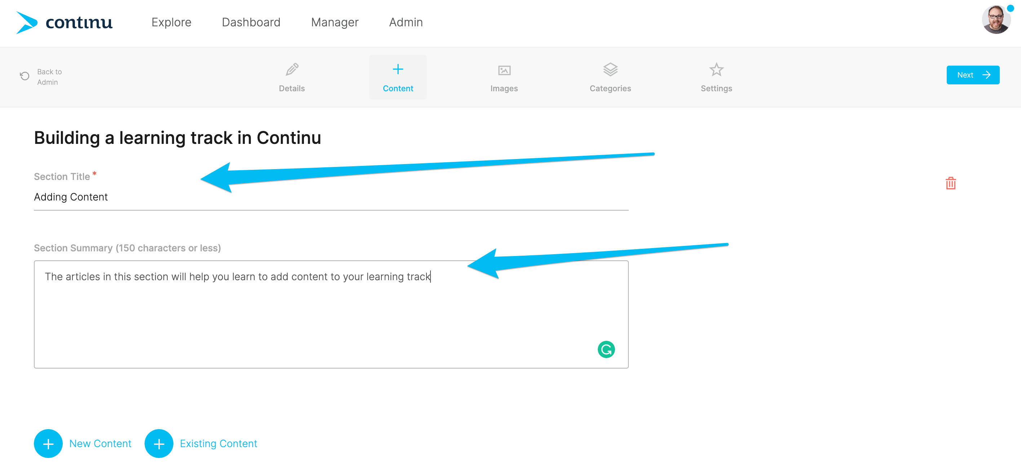Viewport: 1021px width, 476px height.
Task: Open the Explore menu
Action: coord(171,23)
